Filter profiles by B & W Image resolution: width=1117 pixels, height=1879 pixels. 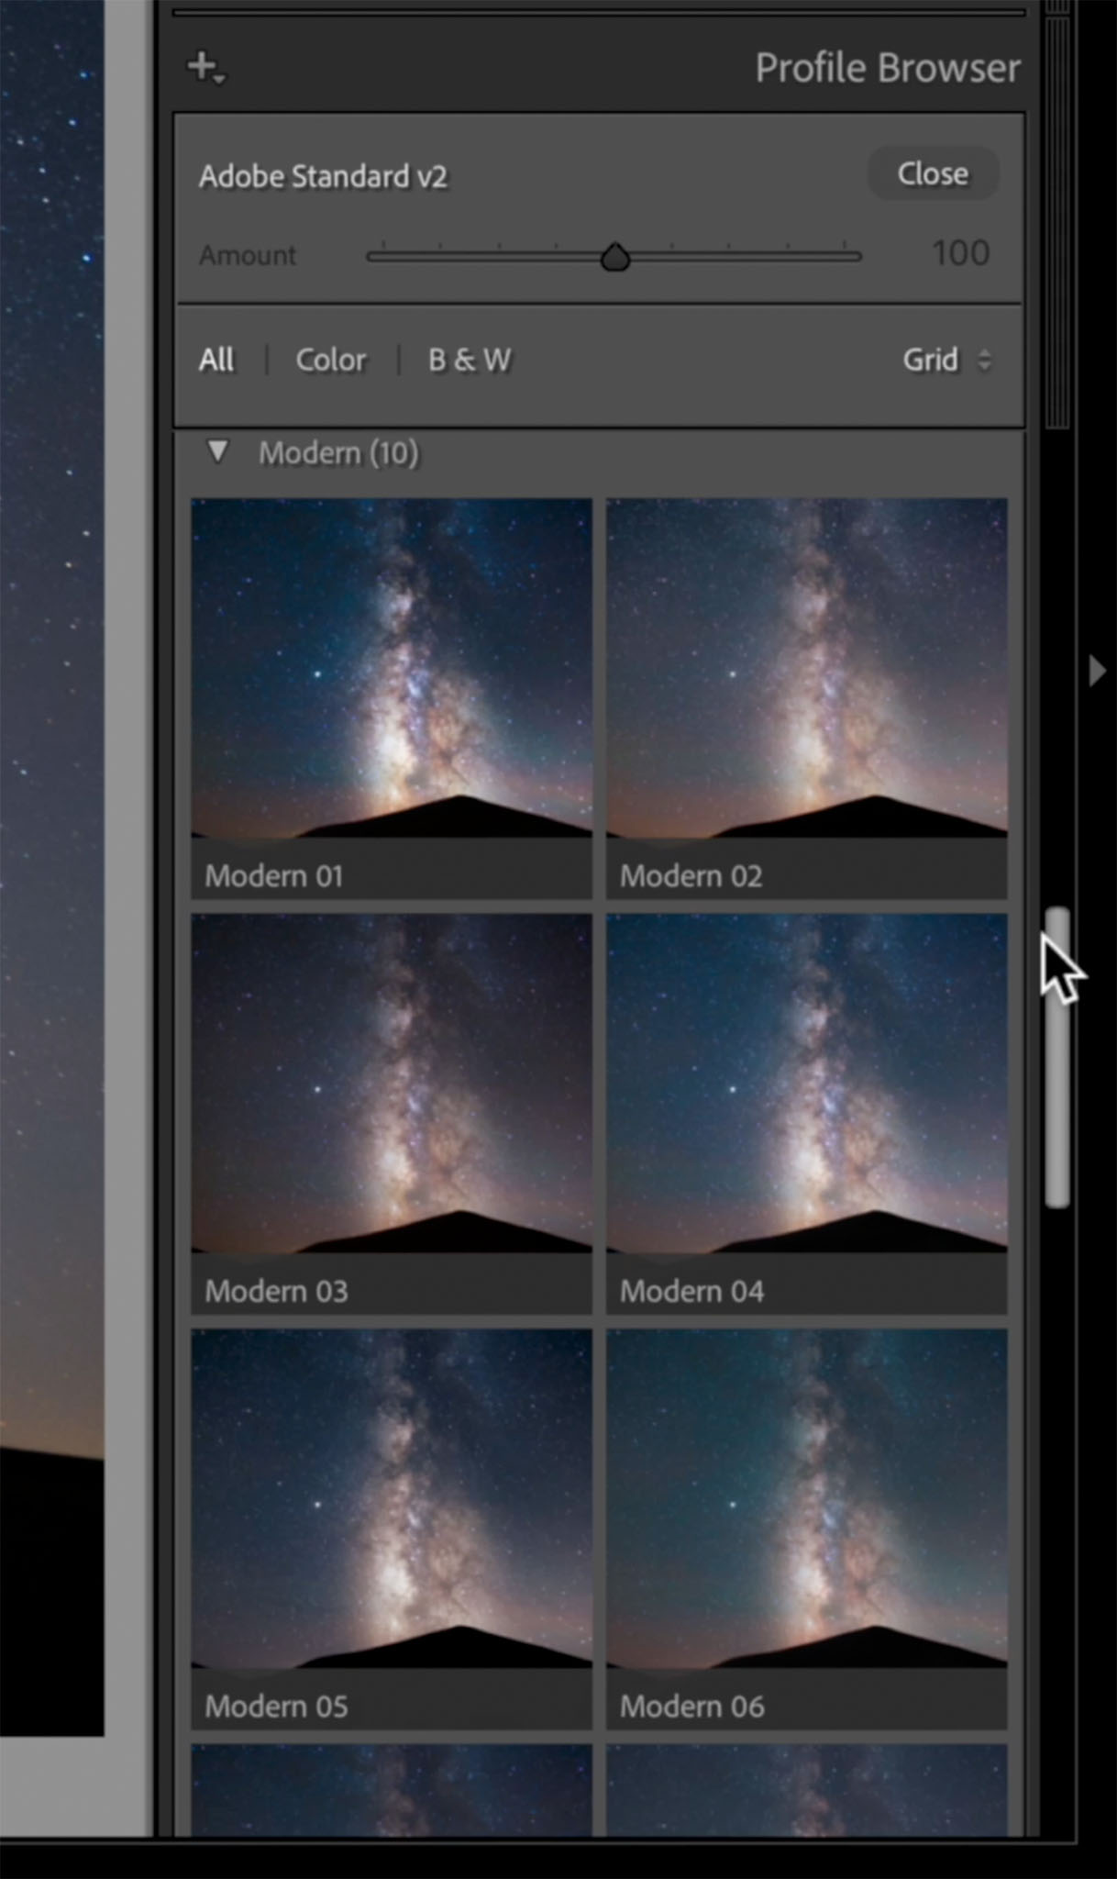pos(470,360)
